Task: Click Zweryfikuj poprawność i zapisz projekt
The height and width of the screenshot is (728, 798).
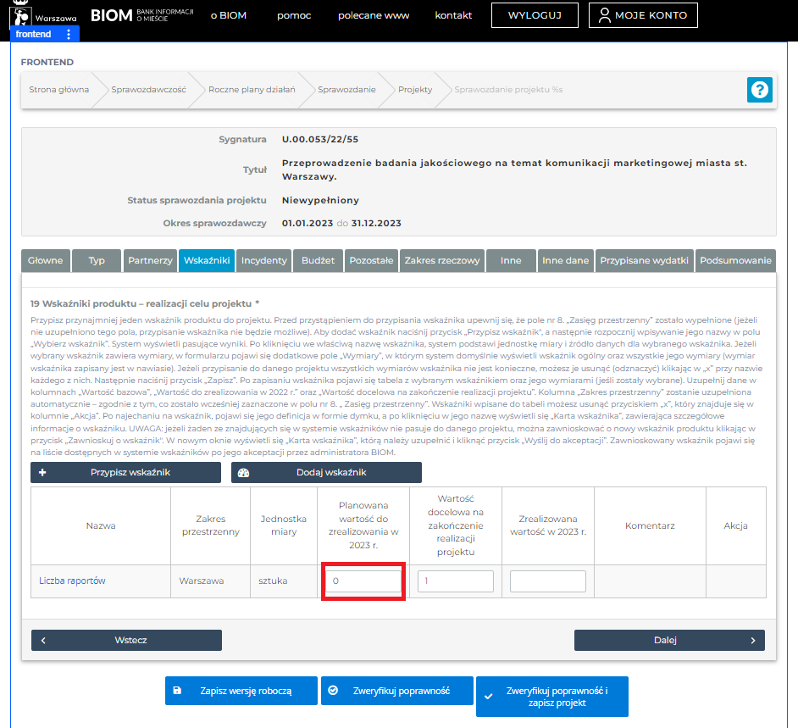Action: [552, 697]
